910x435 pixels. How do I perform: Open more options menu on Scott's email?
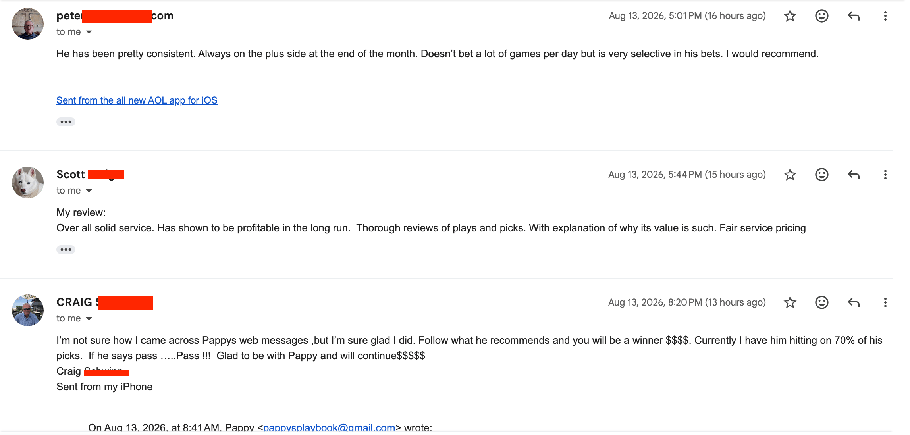click(x=885, y=175)
